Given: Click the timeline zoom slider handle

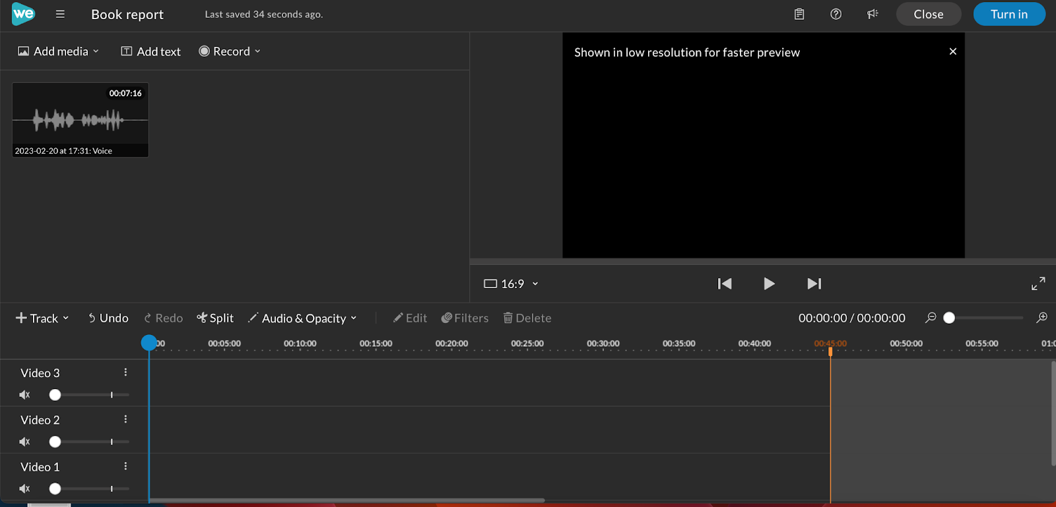Looking at the screenshot, I should click(x=949, y=318).
